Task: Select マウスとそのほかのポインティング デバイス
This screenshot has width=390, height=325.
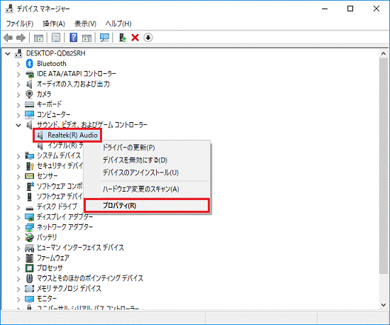Action: click(90, 278)
